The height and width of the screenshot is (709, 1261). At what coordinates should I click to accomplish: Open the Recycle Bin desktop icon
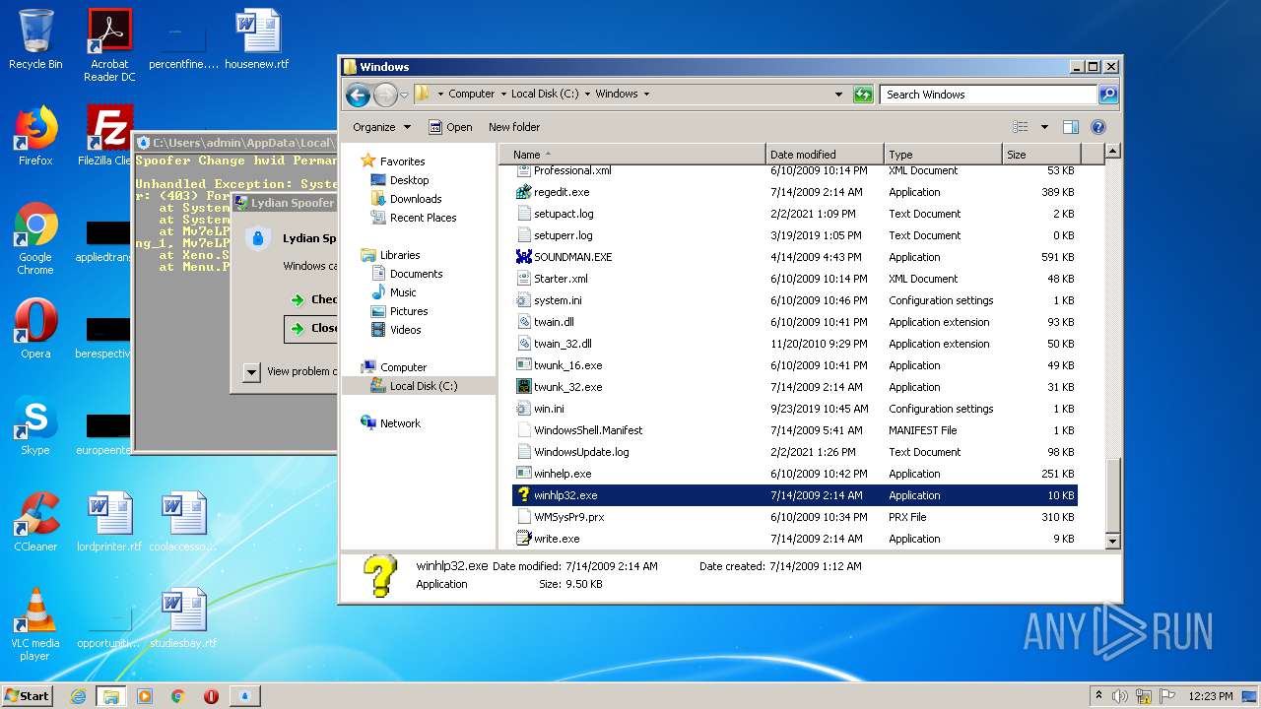35,39
